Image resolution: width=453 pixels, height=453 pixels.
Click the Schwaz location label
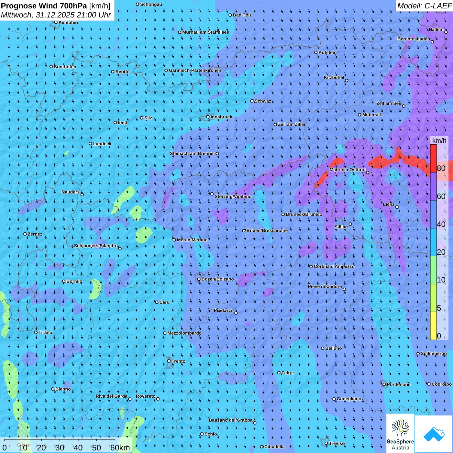(263, 101)
